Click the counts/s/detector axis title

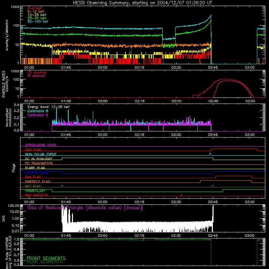click(x=7, y=35)
